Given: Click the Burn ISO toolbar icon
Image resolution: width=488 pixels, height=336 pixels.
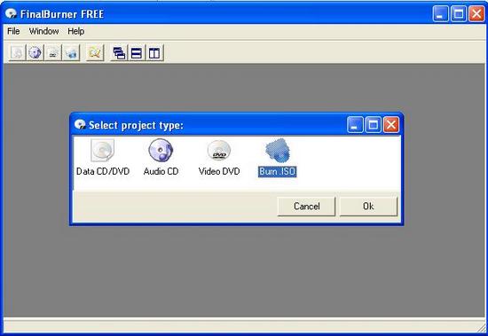Looking at the screenshot, I should click(71, 52).
